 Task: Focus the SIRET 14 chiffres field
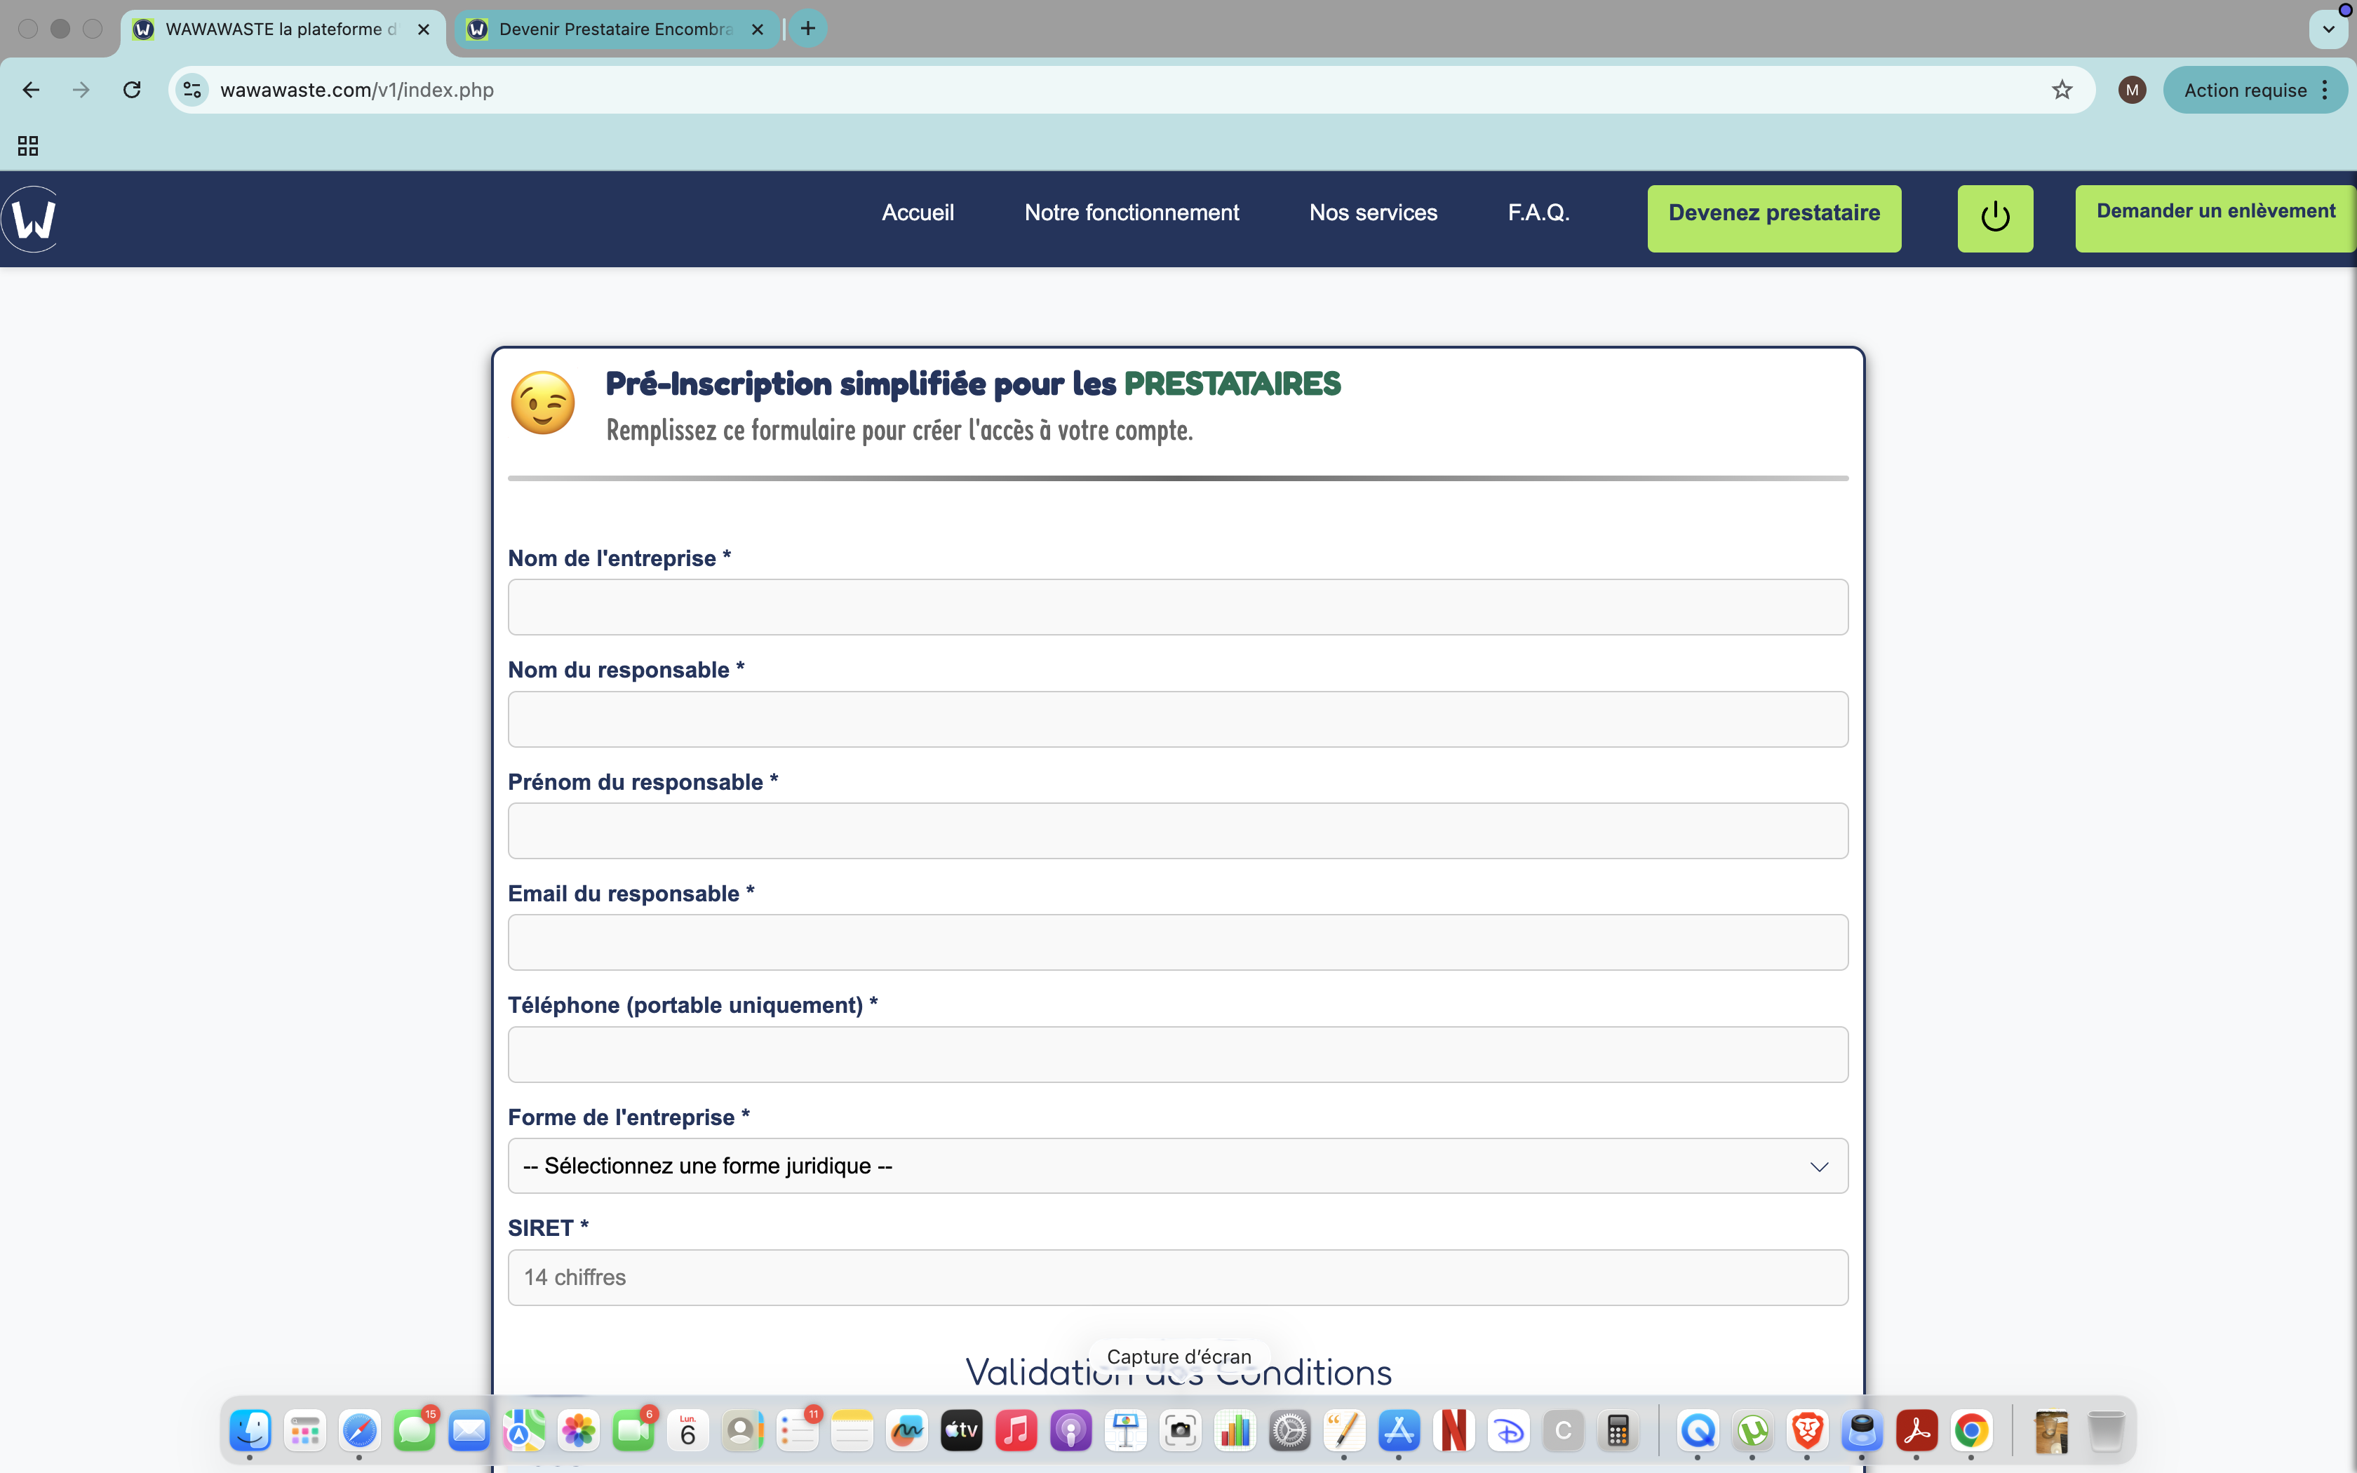(1176, 1277)
